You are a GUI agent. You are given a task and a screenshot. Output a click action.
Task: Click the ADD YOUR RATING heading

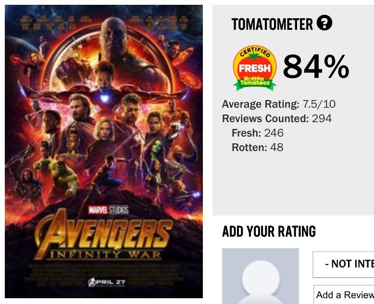pos(269,231)
